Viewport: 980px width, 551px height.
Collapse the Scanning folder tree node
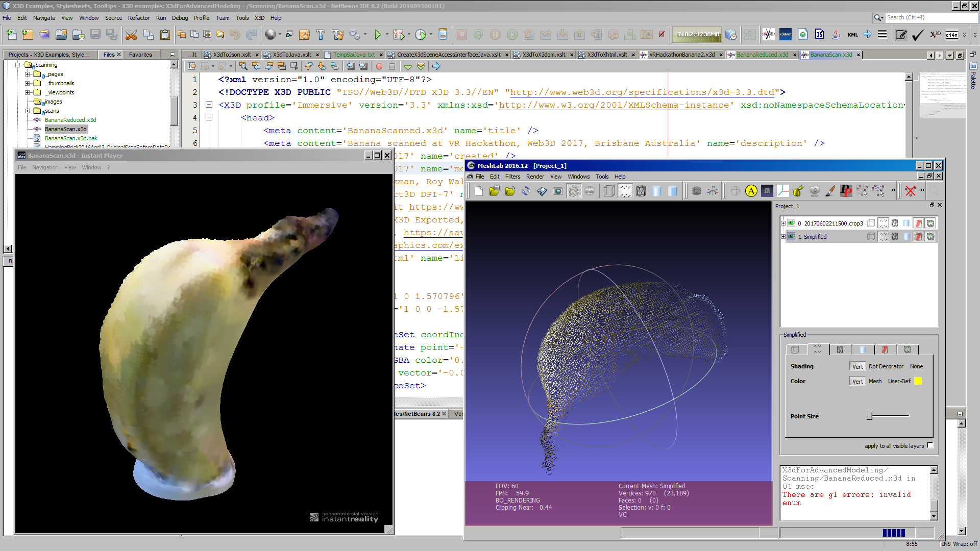18,65
